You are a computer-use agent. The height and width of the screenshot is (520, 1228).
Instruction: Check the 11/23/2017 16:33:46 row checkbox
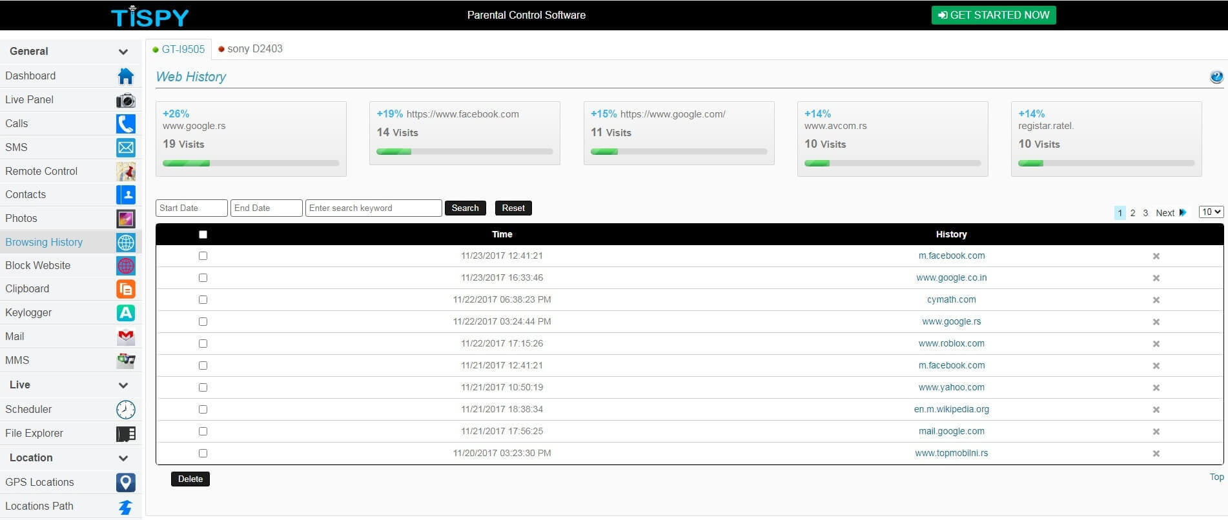pyautogui.click(x=203, y=278)
